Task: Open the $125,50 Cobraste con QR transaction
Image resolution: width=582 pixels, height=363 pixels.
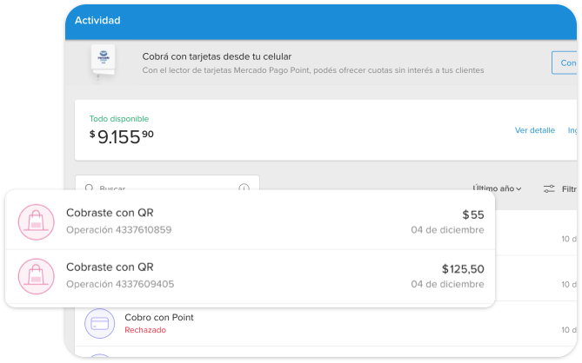Action: click(x=251, y=276)
